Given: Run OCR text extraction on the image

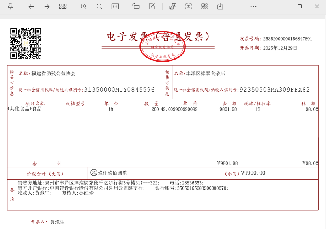Looking at the screenshot, I should pos(188,6).
